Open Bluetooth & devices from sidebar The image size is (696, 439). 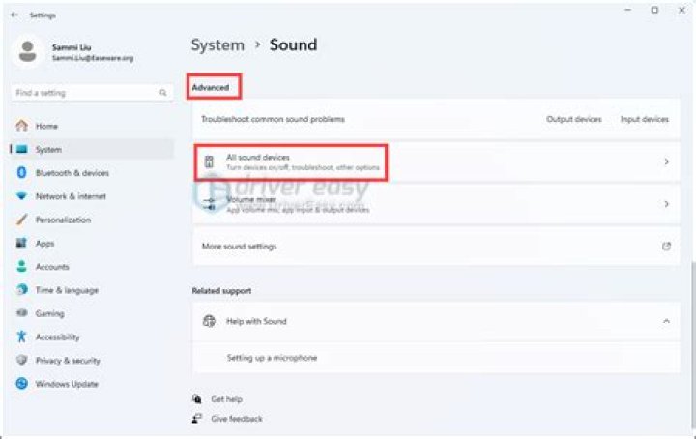tap(72, 173)
